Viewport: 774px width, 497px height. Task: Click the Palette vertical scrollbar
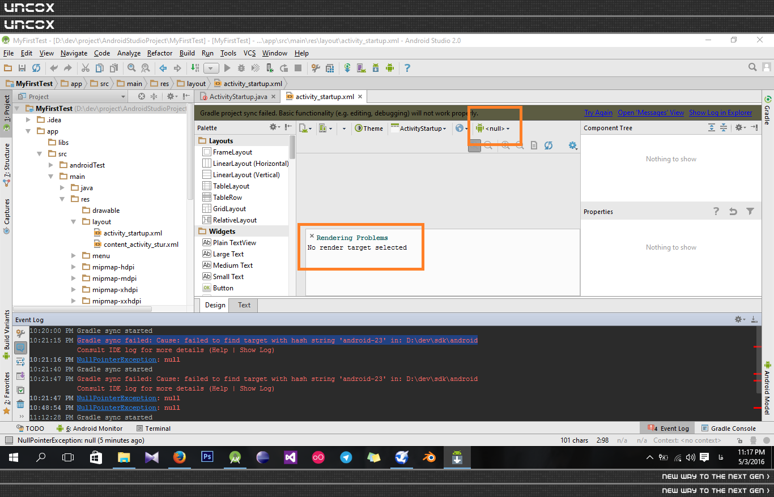tap(292, 147)
